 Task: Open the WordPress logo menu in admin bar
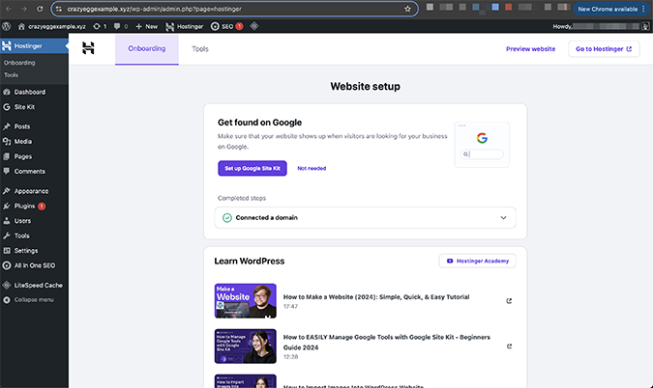click(x=6, y=26)
